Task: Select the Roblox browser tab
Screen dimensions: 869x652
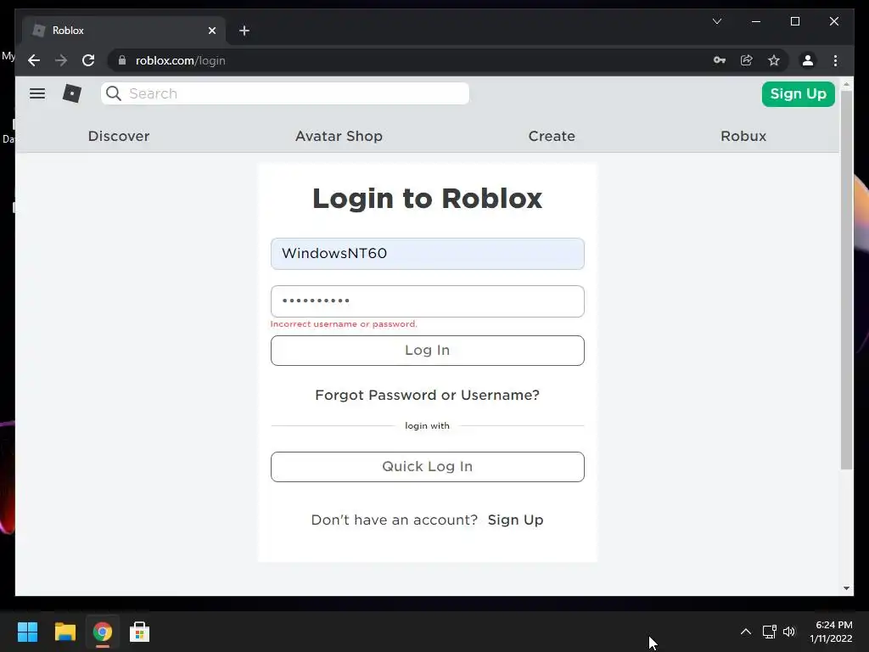Action: click(x=124, y=31)
